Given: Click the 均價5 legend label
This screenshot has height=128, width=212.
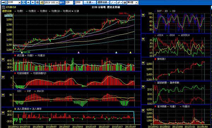Looking at the screenshot, I should pyautogui.click(x=20, y=11).
